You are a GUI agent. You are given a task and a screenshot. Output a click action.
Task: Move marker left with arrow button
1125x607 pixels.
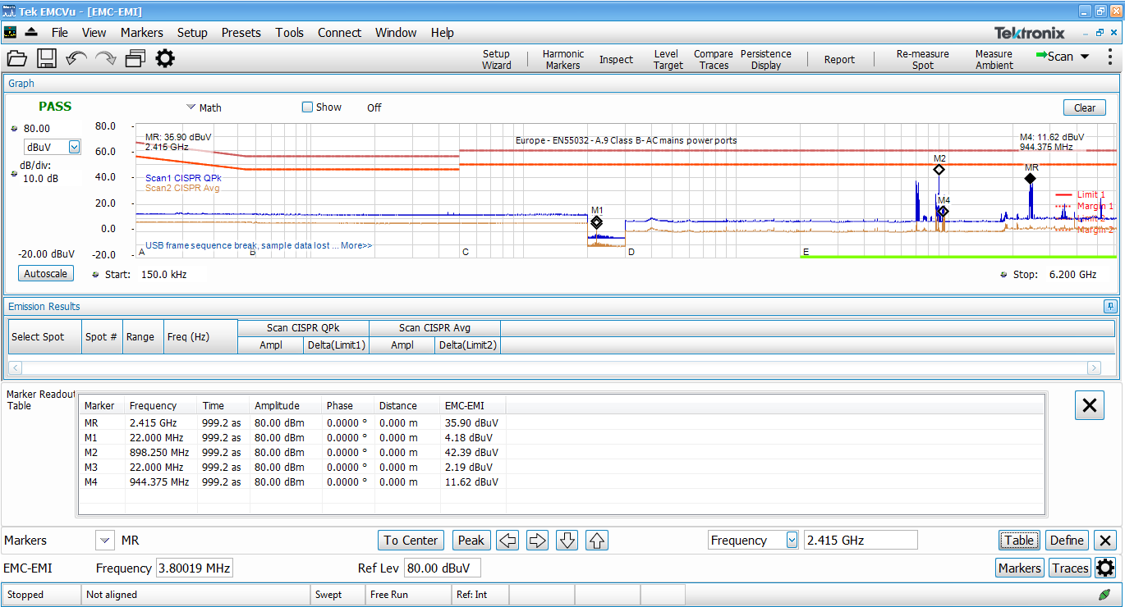pyautogui.click(x=507, y=541)
